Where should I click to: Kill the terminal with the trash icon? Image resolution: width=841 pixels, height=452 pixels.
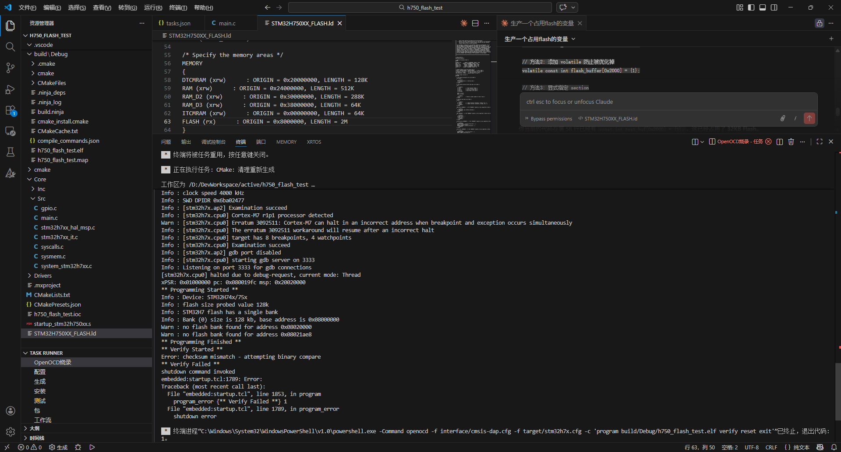click(x=791, y=141)
